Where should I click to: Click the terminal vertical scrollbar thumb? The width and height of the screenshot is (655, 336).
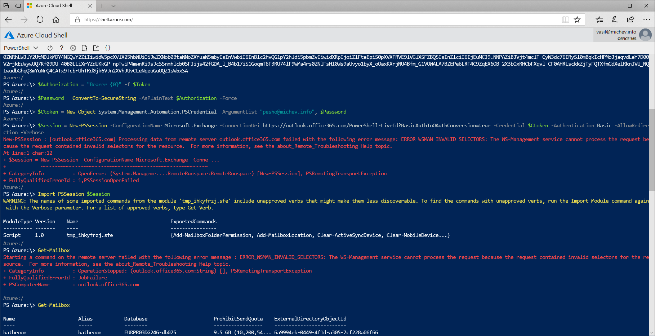tap(651, 150)
